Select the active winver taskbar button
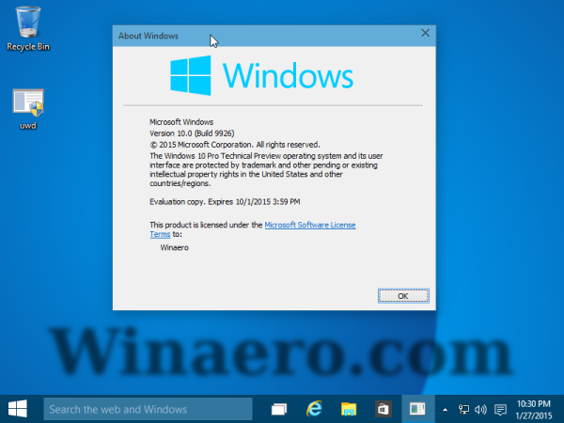 417,409
